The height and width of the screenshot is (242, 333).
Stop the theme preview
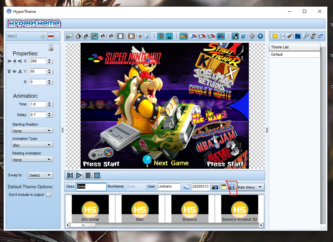(97, 175)
